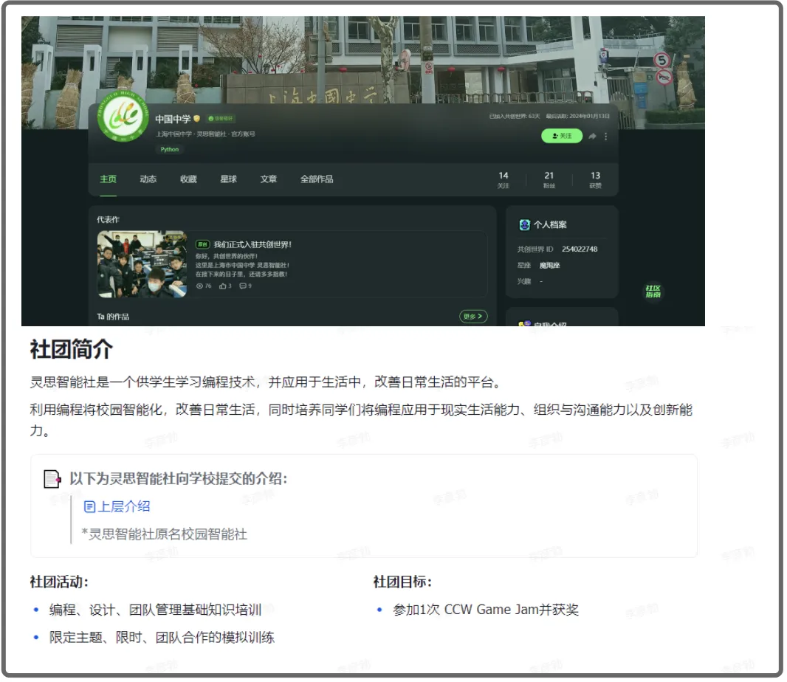Open post titled 我们正式入驻共创世界!

tap(253, 245)
